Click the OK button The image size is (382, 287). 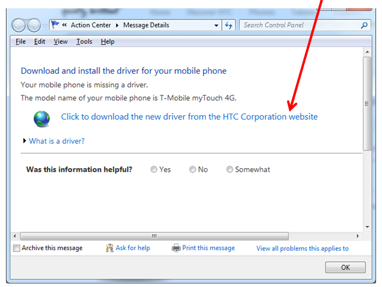[x=345, y=267]
